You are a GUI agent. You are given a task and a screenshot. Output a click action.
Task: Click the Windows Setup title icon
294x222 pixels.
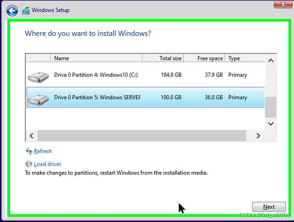tap(26, 11)
